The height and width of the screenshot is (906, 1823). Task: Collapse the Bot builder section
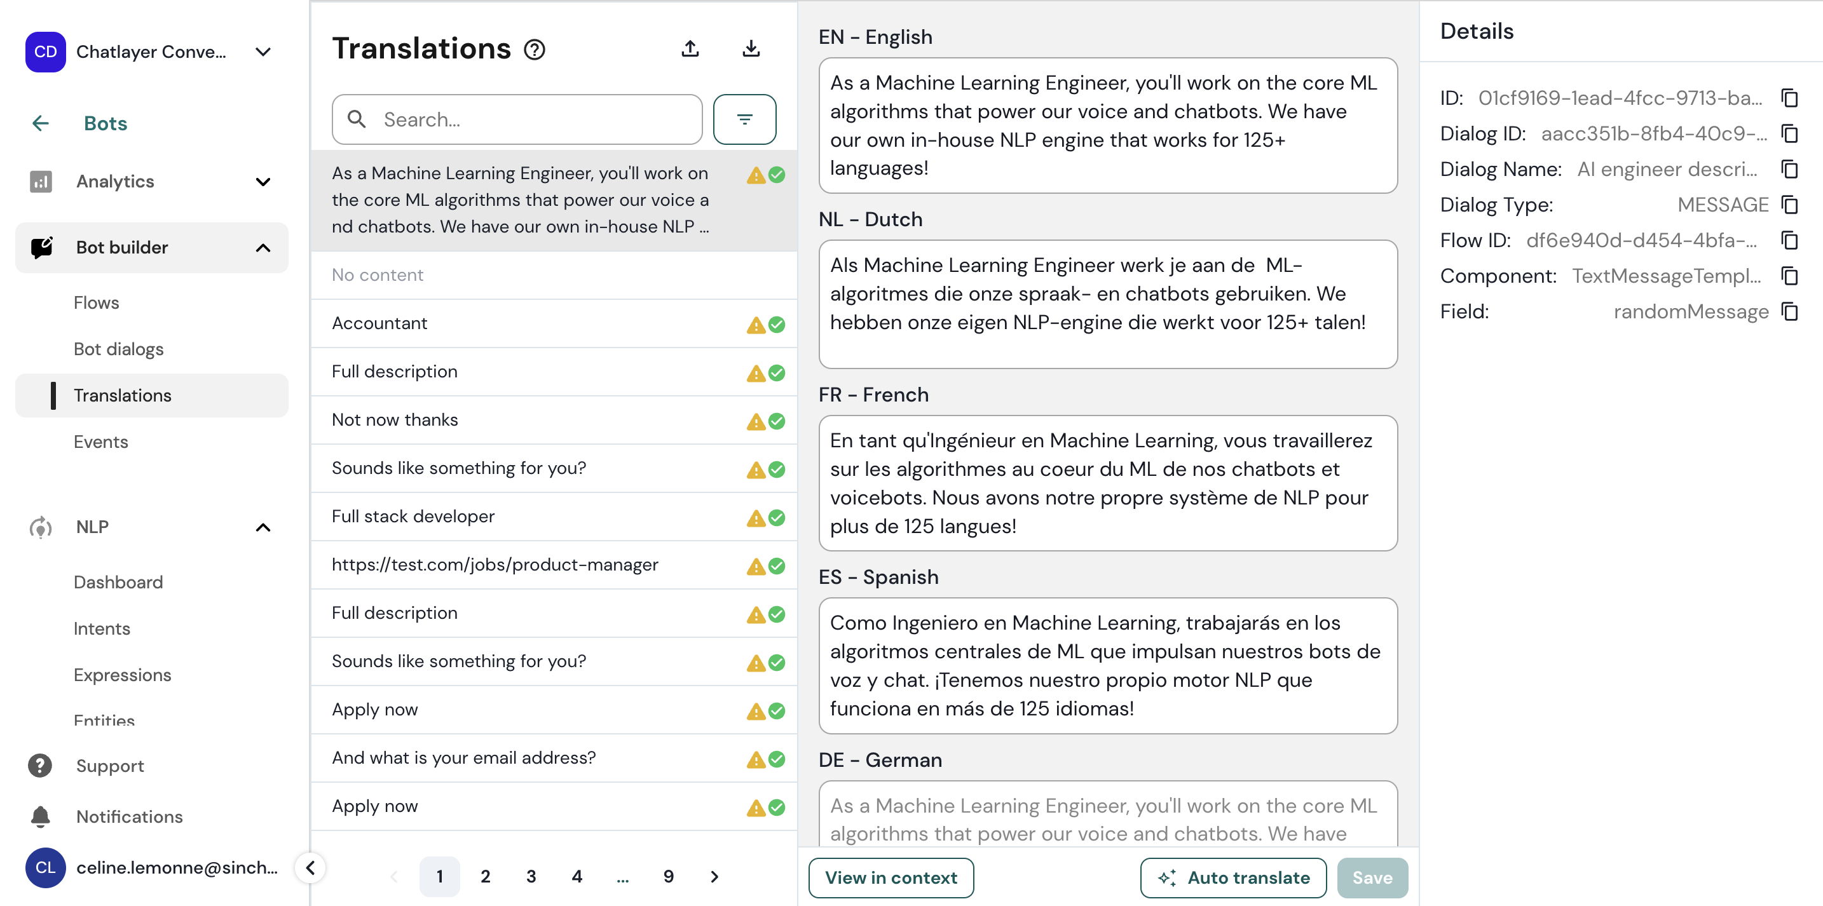[x=263, y=248]
